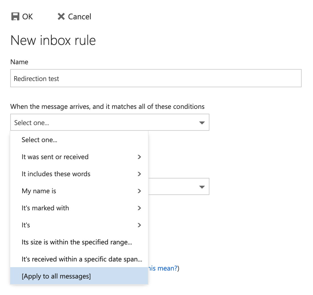Expand the 'It's marked with' submenu arrow
313x295 pixels.
(x=139, y=208)
